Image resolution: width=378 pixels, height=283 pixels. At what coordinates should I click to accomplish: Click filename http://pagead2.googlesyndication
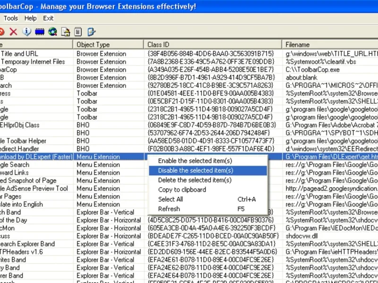tap(332, 188)
